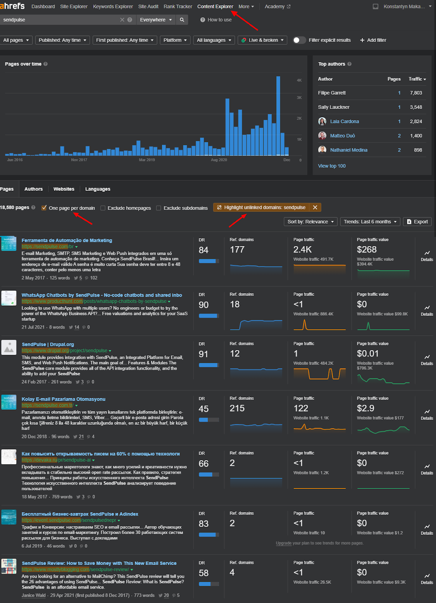Click View top 100 authors link
Viewport: 436px width, 603px height.
tap(332, 166)
